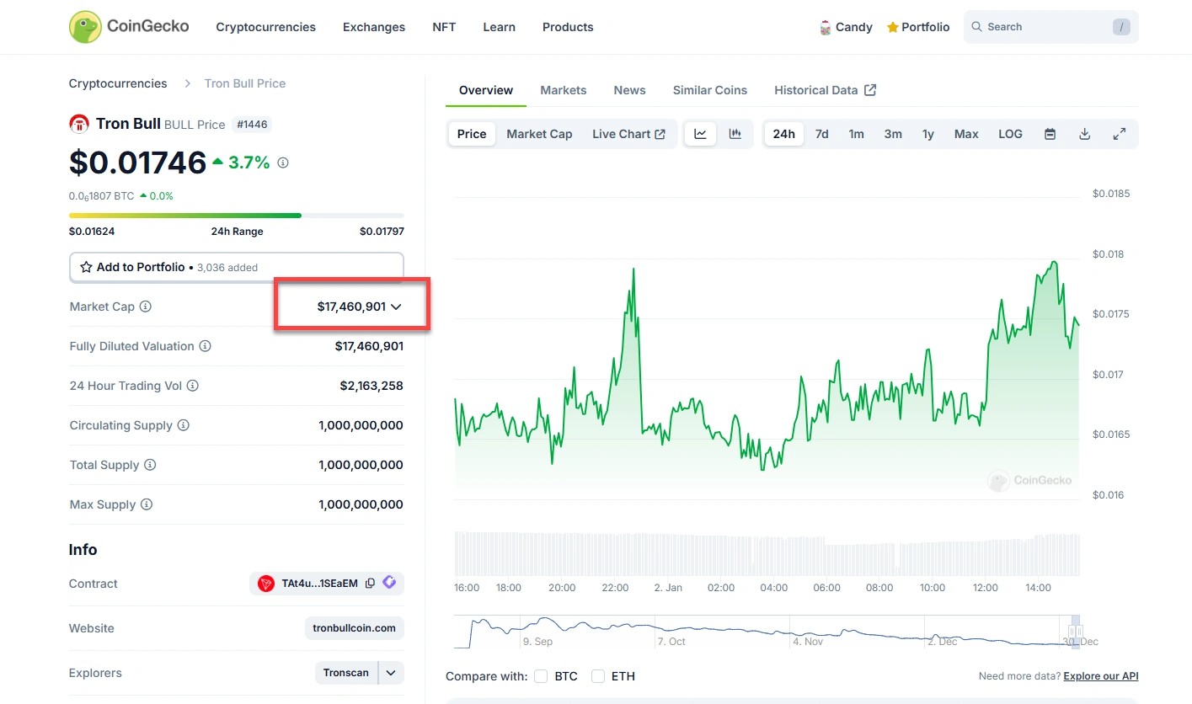1192x704 pixels.
Task: Open the Tronscan explorers dropdown arrow
Action: coord(391,673)
